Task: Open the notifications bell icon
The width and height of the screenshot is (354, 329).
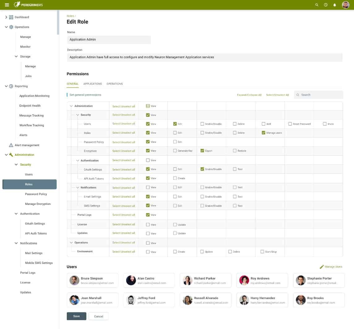Action: tap(335, 5)
